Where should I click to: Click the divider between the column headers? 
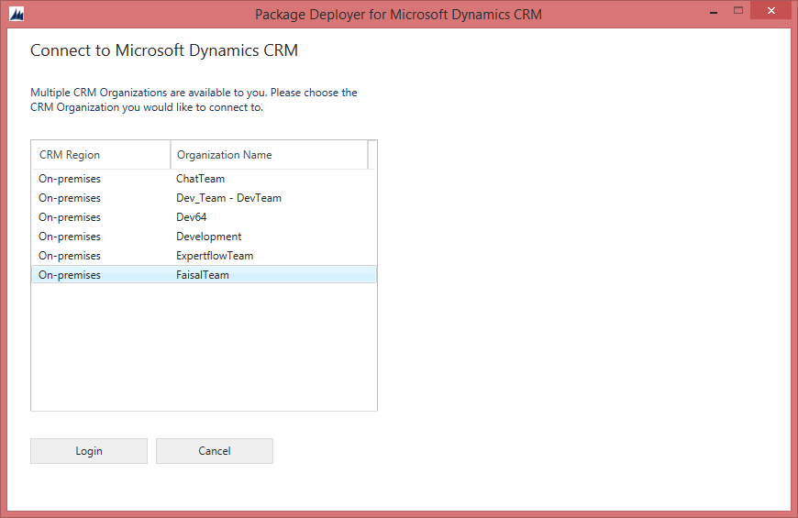coord(171,155)
